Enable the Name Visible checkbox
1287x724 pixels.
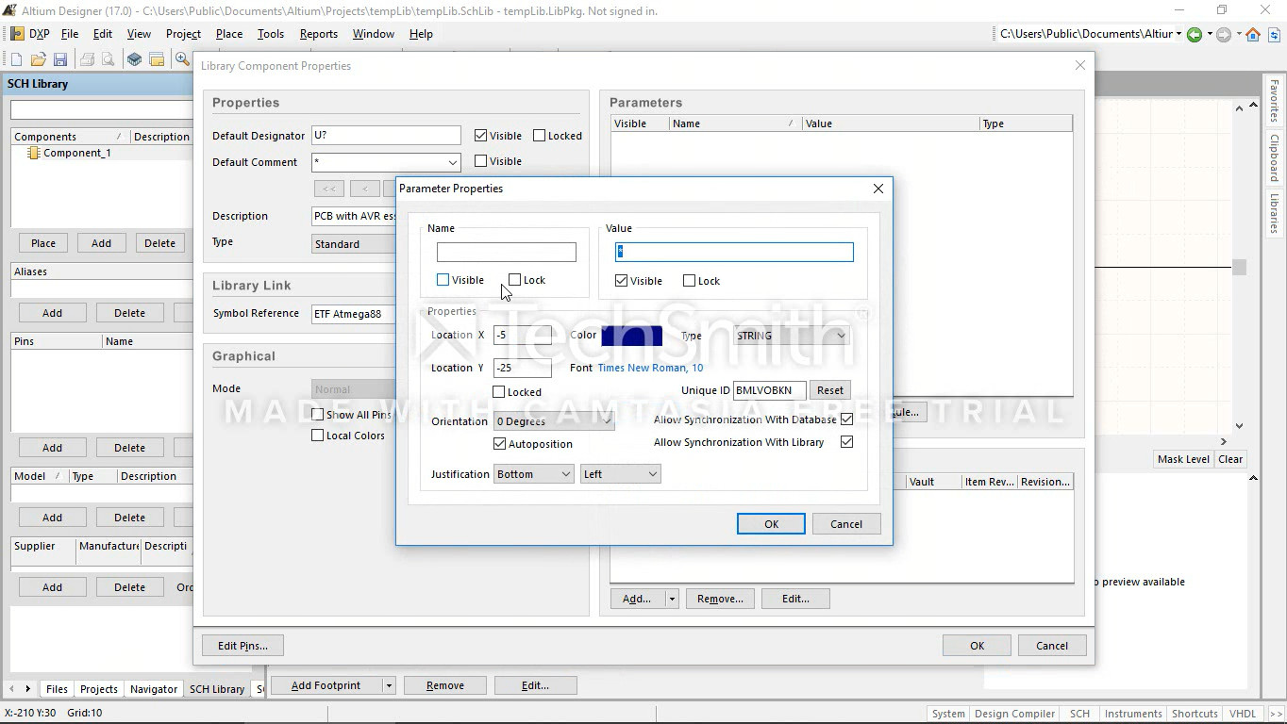click(443, 280)
